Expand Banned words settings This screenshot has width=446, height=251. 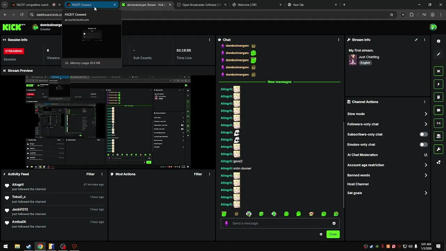point(426,175)
